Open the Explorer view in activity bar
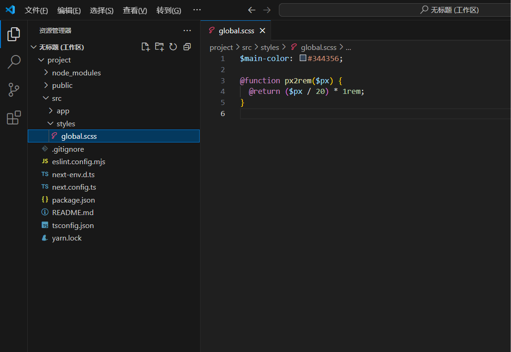Screen dimensions: 511x352 pos(14,34)
